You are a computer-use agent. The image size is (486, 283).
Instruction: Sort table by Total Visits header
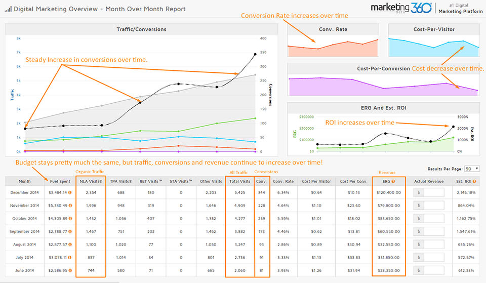[239, 181]
